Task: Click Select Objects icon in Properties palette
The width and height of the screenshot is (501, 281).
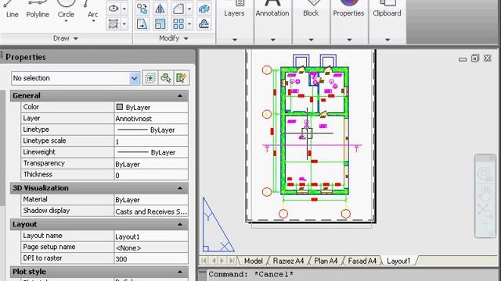Action: (166, 78)
